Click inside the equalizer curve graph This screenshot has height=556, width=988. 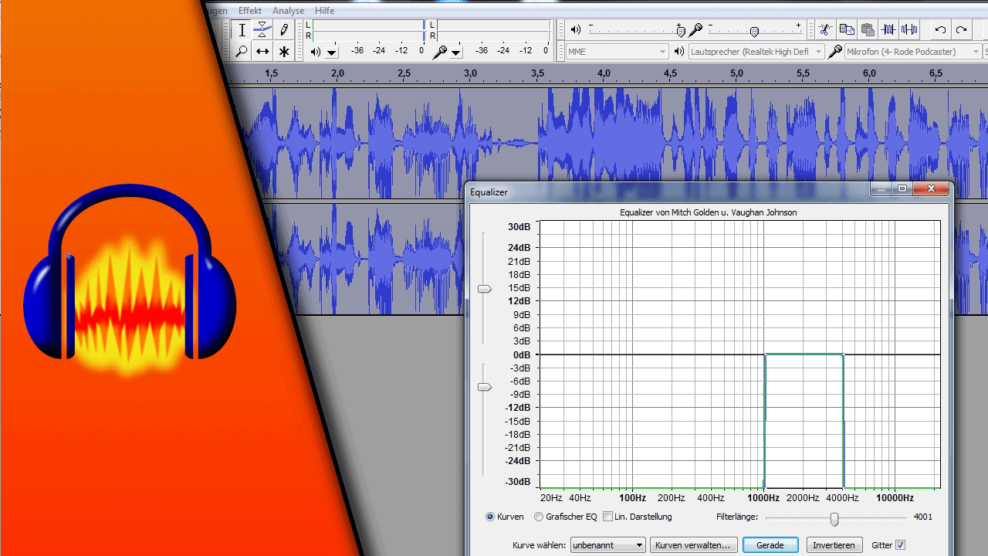(739, 354)
